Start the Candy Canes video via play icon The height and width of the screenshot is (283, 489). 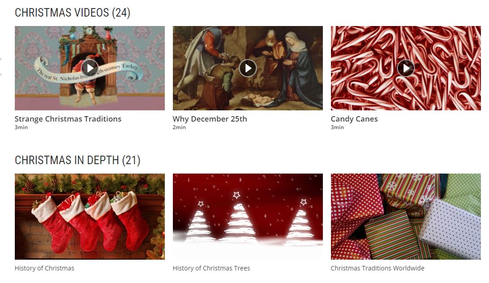coord(406,68)
